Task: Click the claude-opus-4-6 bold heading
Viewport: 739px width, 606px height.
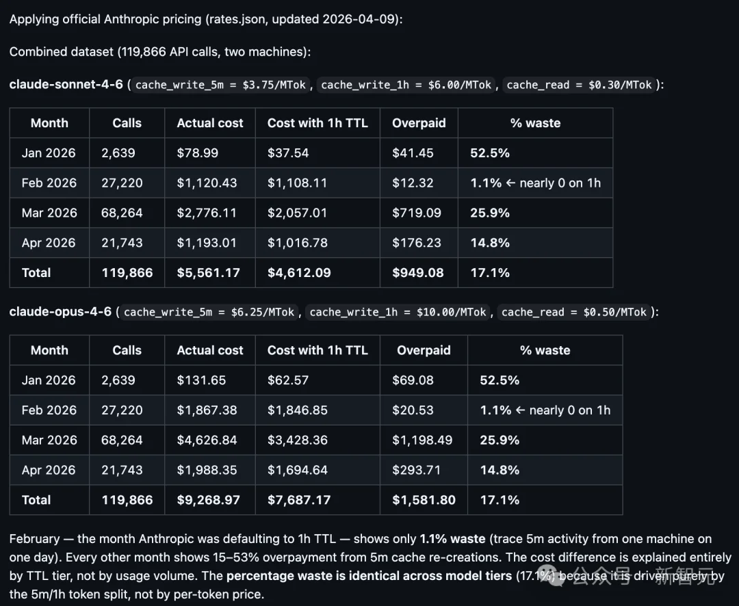Action: [60, 311]
